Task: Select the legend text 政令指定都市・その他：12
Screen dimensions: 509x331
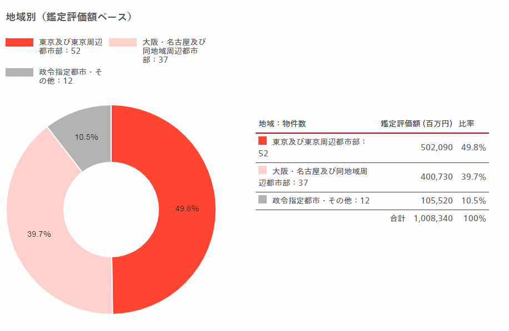Action: point(71,77)
